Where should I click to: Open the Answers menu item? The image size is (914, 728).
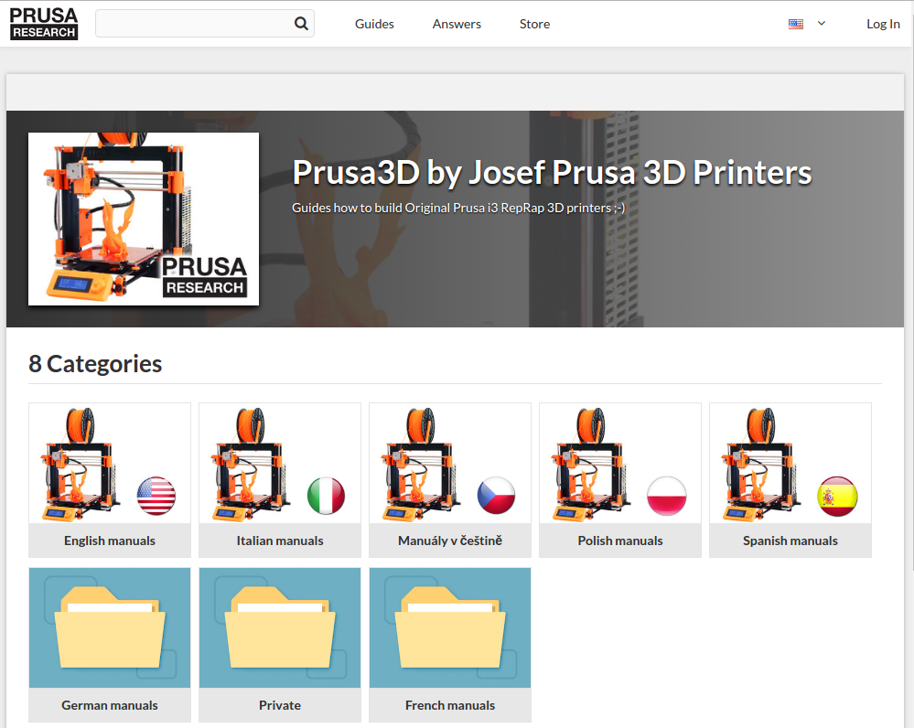point(457,24)
